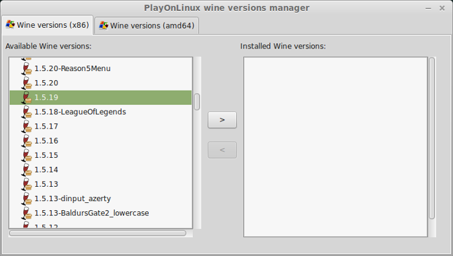
Task: Click the installed versions vertical scrollbar
Action: click(432, 138)
